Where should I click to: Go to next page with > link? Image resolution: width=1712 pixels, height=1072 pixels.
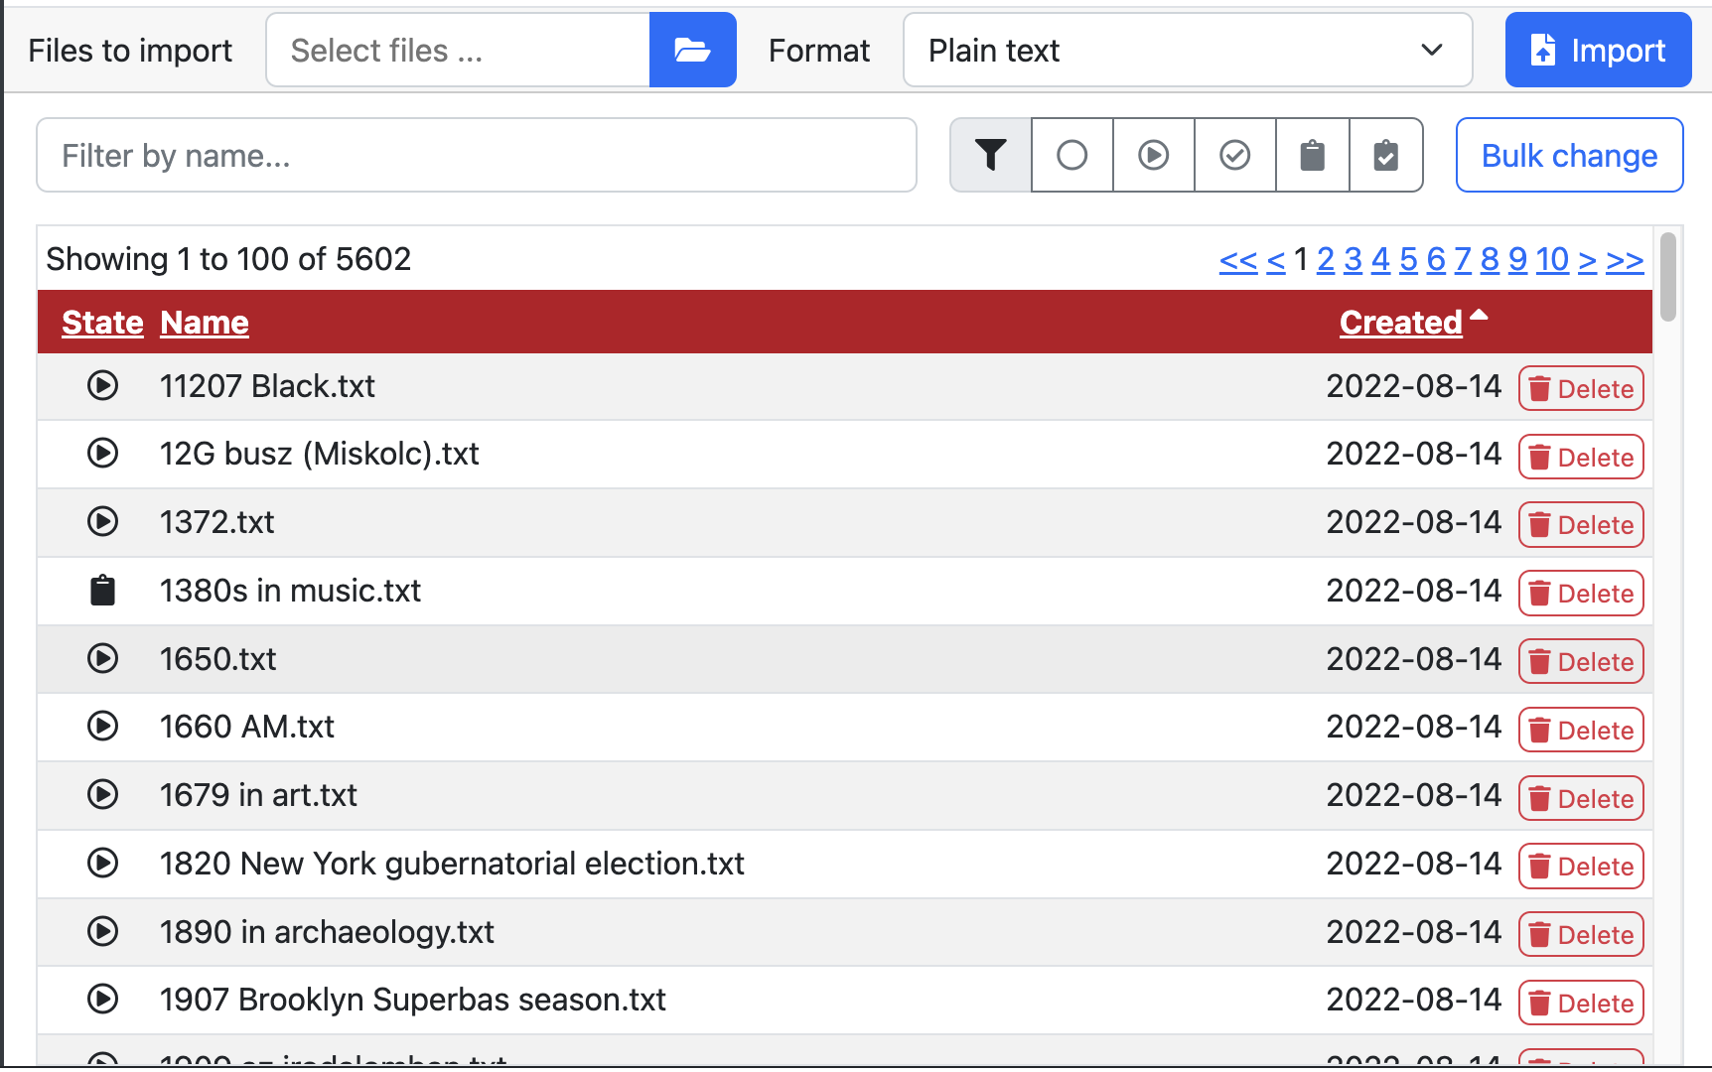1588,260
